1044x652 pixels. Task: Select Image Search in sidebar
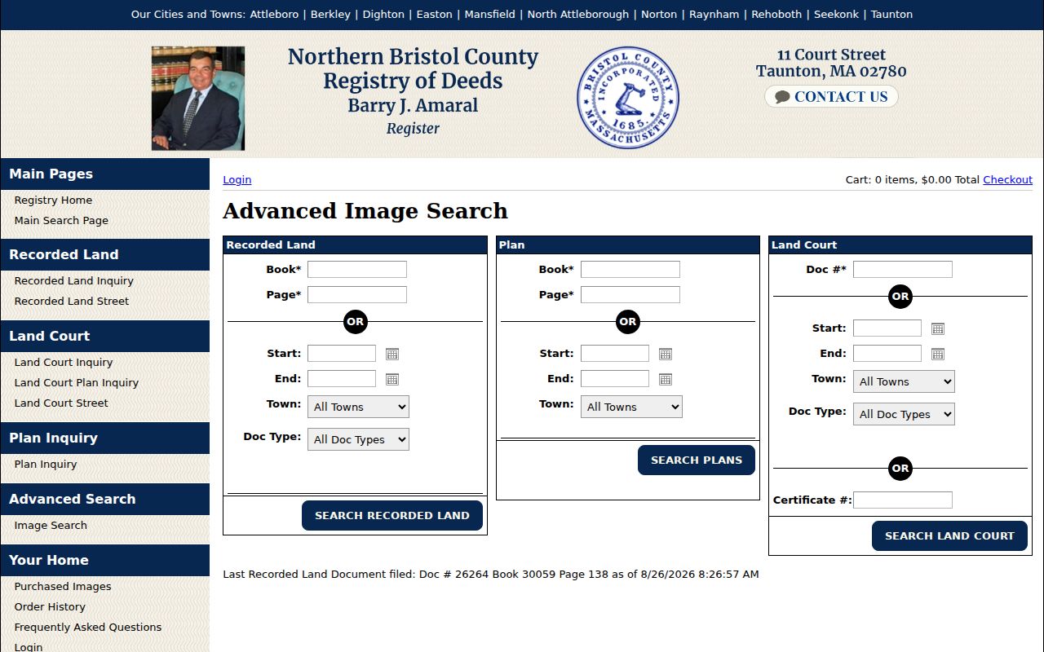click(51, 525)
